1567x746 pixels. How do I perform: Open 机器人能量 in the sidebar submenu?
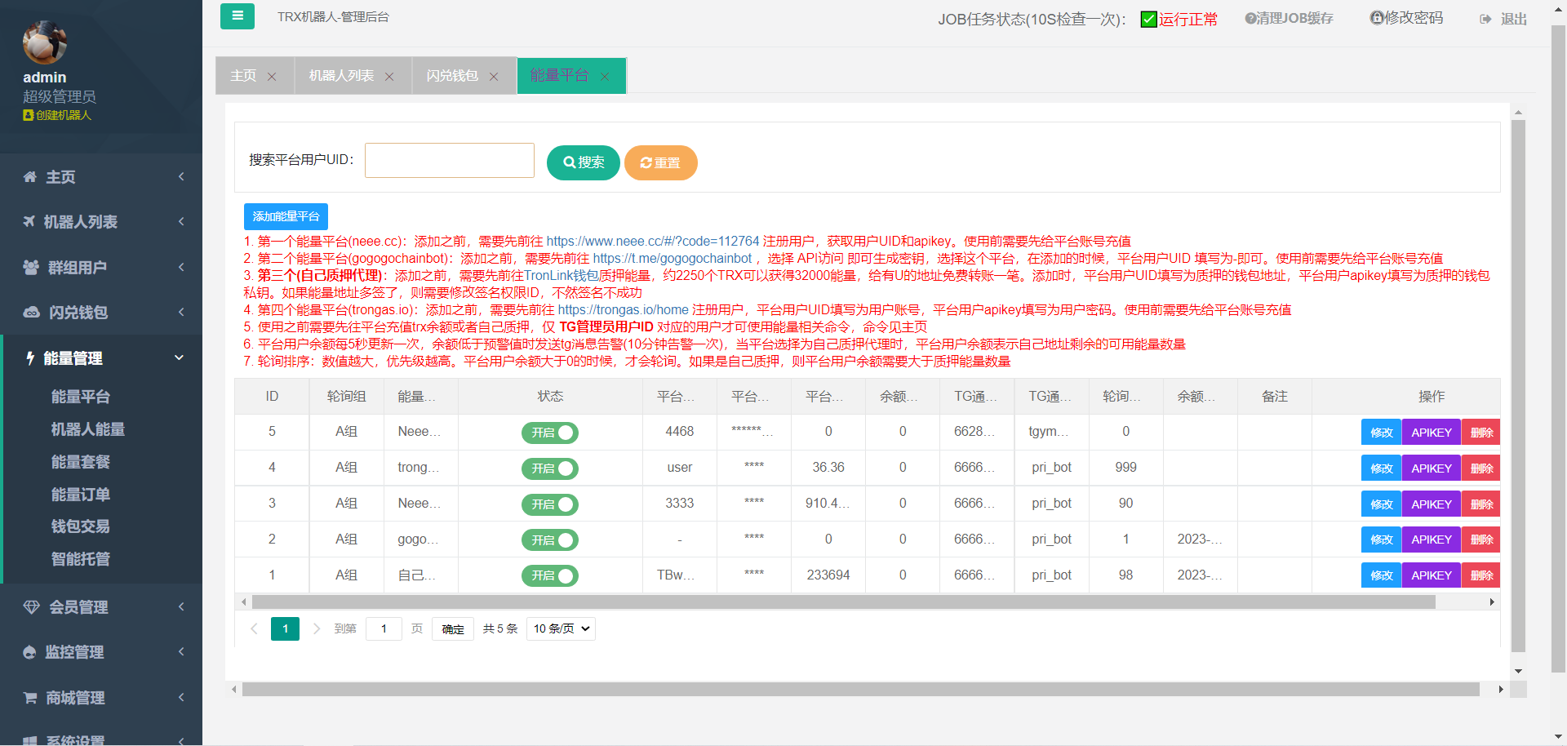coord(87,429)
